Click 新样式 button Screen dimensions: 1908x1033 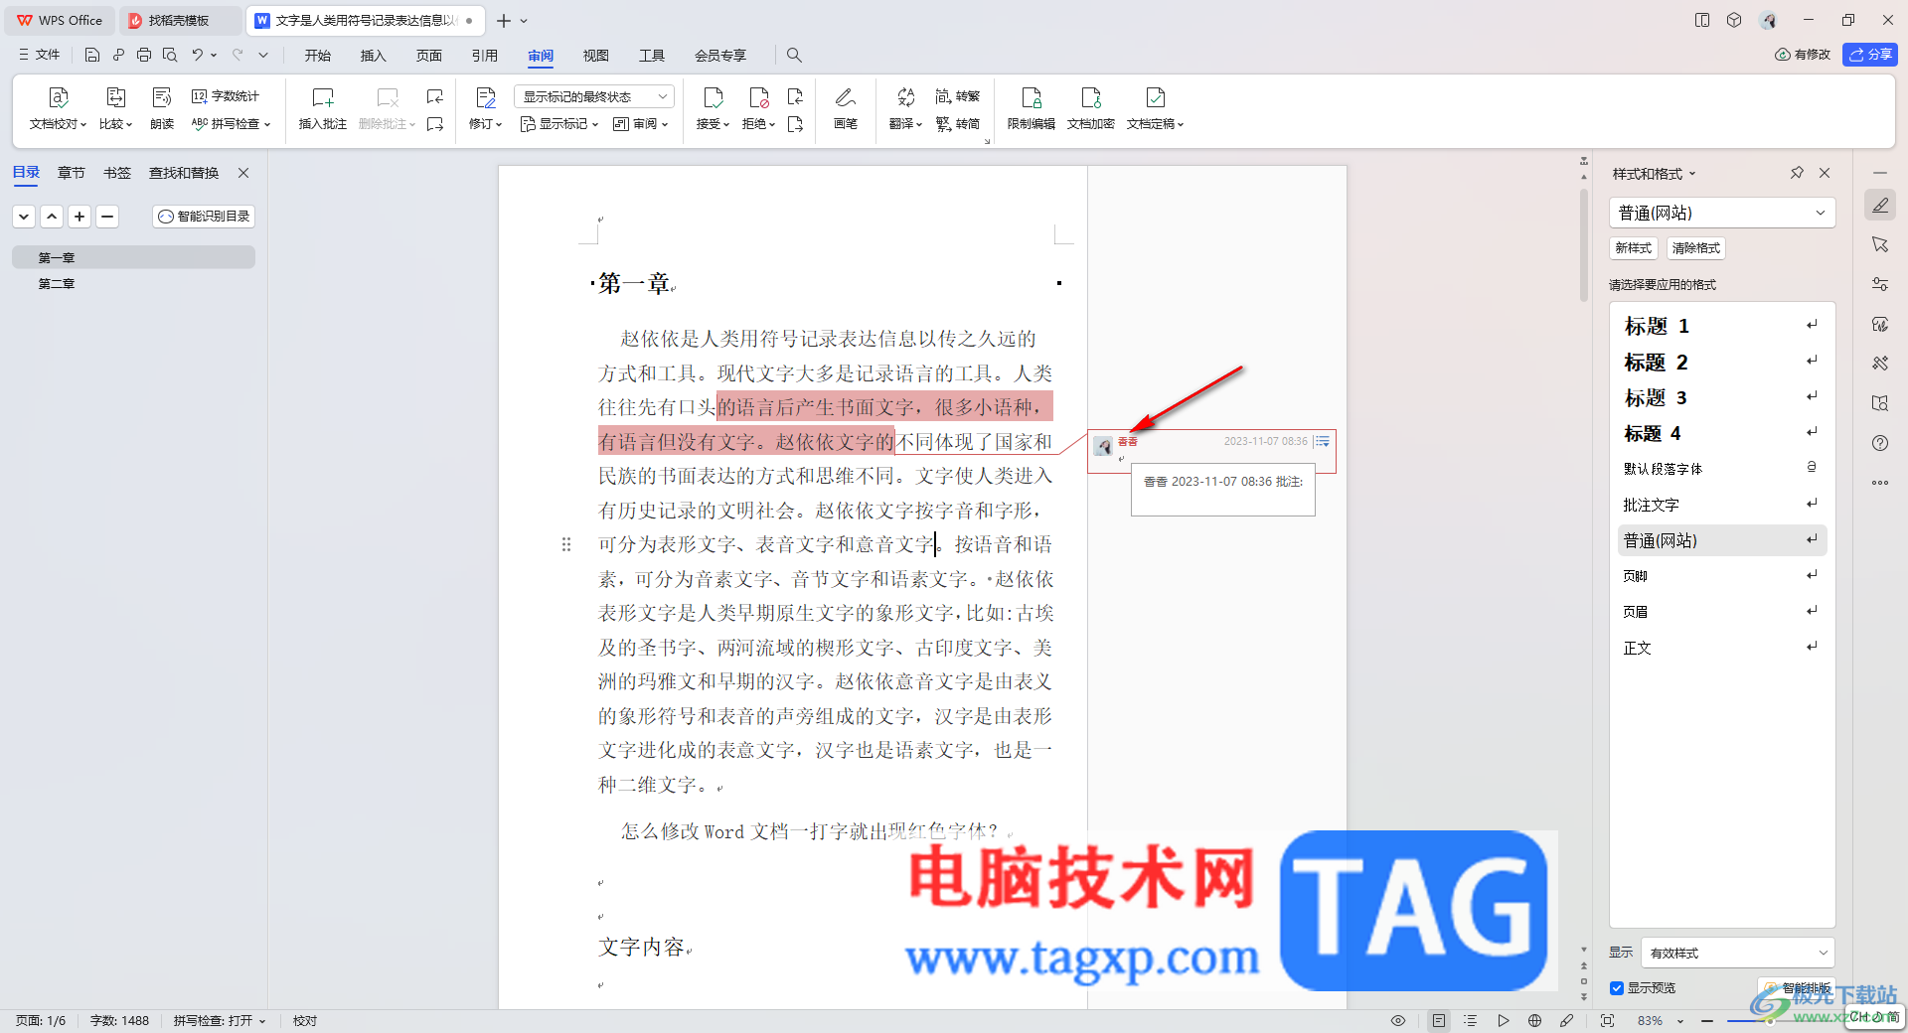pos(1633,248)
